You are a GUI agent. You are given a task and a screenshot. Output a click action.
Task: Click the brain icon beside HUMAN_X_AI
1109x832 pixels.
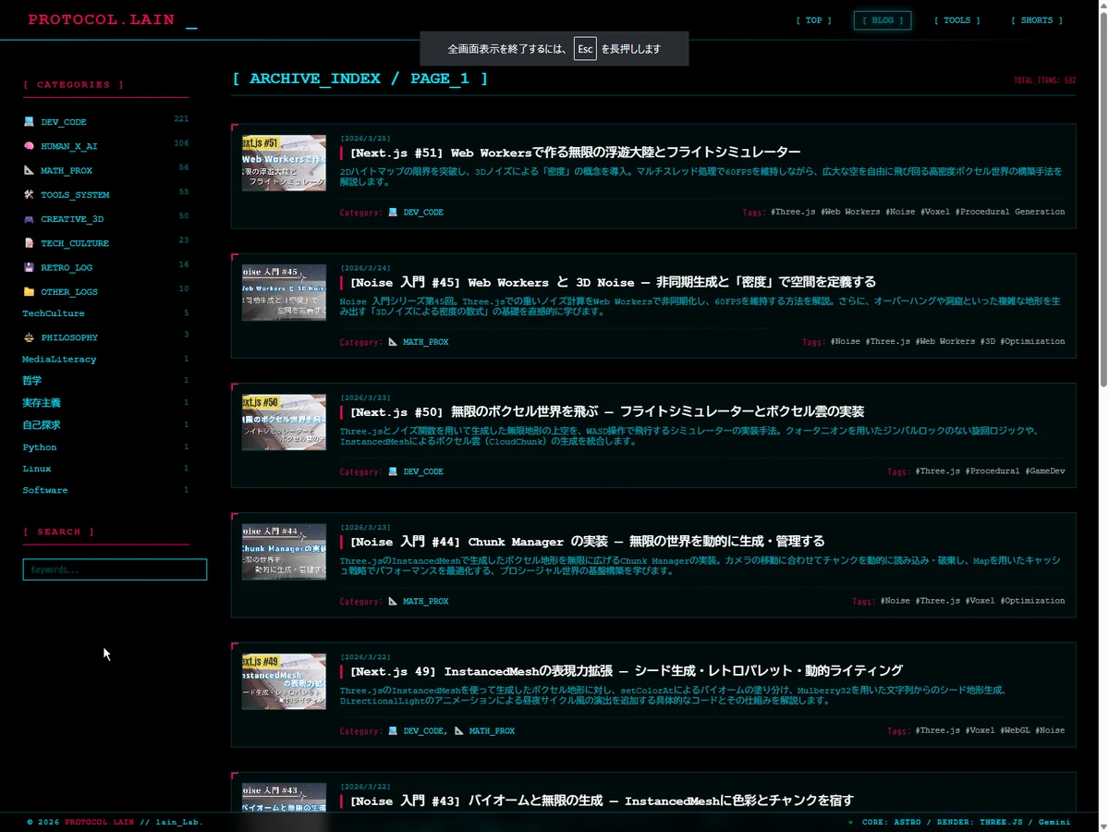coord(29,146)
